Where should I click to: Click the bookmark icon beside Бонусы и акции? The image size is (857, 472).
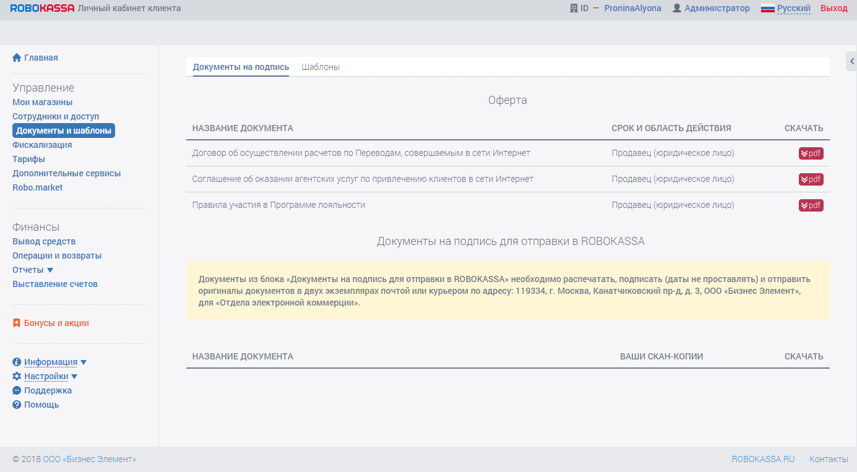[x=17, y=323]
